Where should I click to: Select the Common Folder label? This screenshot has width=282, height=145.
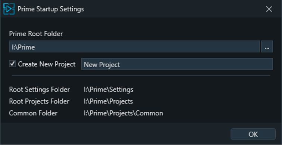(33, 113)
